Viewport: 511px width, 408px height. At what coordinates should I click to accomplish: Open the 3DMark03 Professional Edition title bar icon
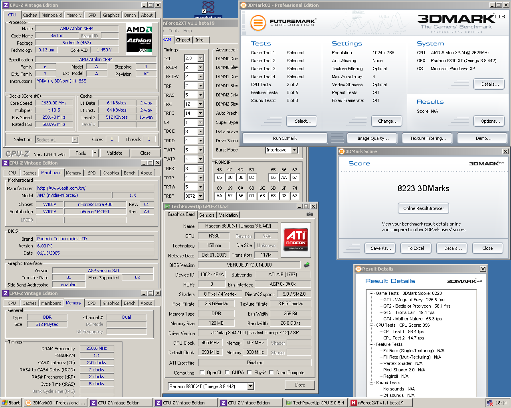(x=244, y=5)
